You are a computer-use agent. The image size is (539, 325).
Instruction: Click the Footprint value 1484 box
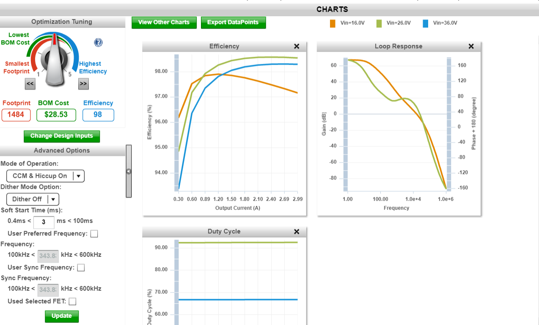[16, 115]
